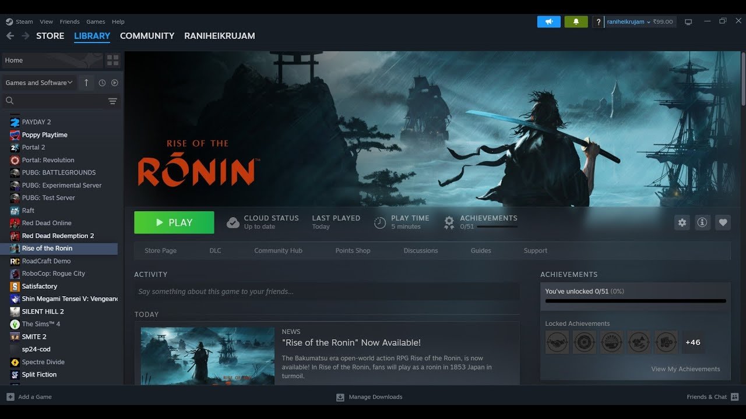
Task: Open the Games menu
Action: 96,22
